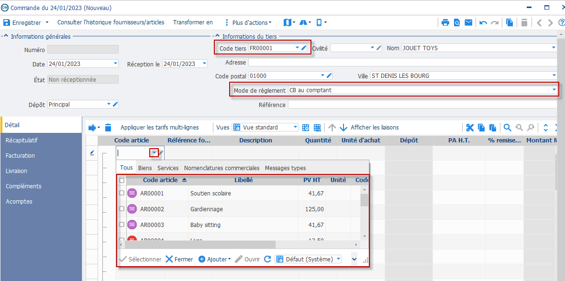Collapse the Informations générales section
565x281 pixels.
(x=6, y=36)
